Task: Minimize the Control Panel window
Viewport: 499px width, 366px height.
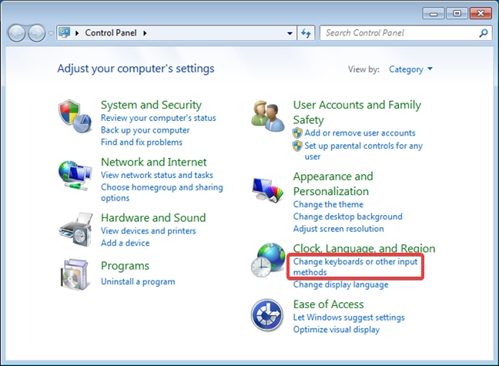Action: tap(433, 13)
